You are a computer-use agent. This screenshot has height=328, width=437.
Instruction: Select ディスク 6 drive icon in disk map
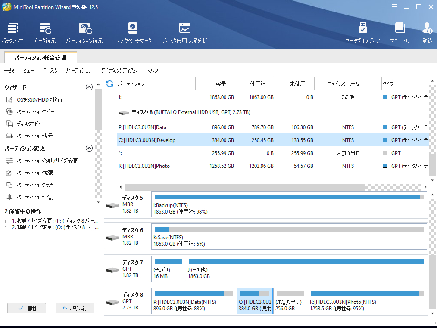[112, 238]
